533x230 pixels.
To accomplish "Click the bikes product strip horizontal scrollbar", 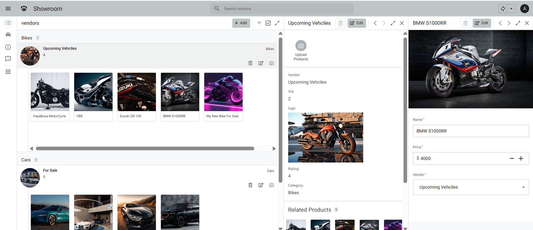I will (x=145, y=149).
